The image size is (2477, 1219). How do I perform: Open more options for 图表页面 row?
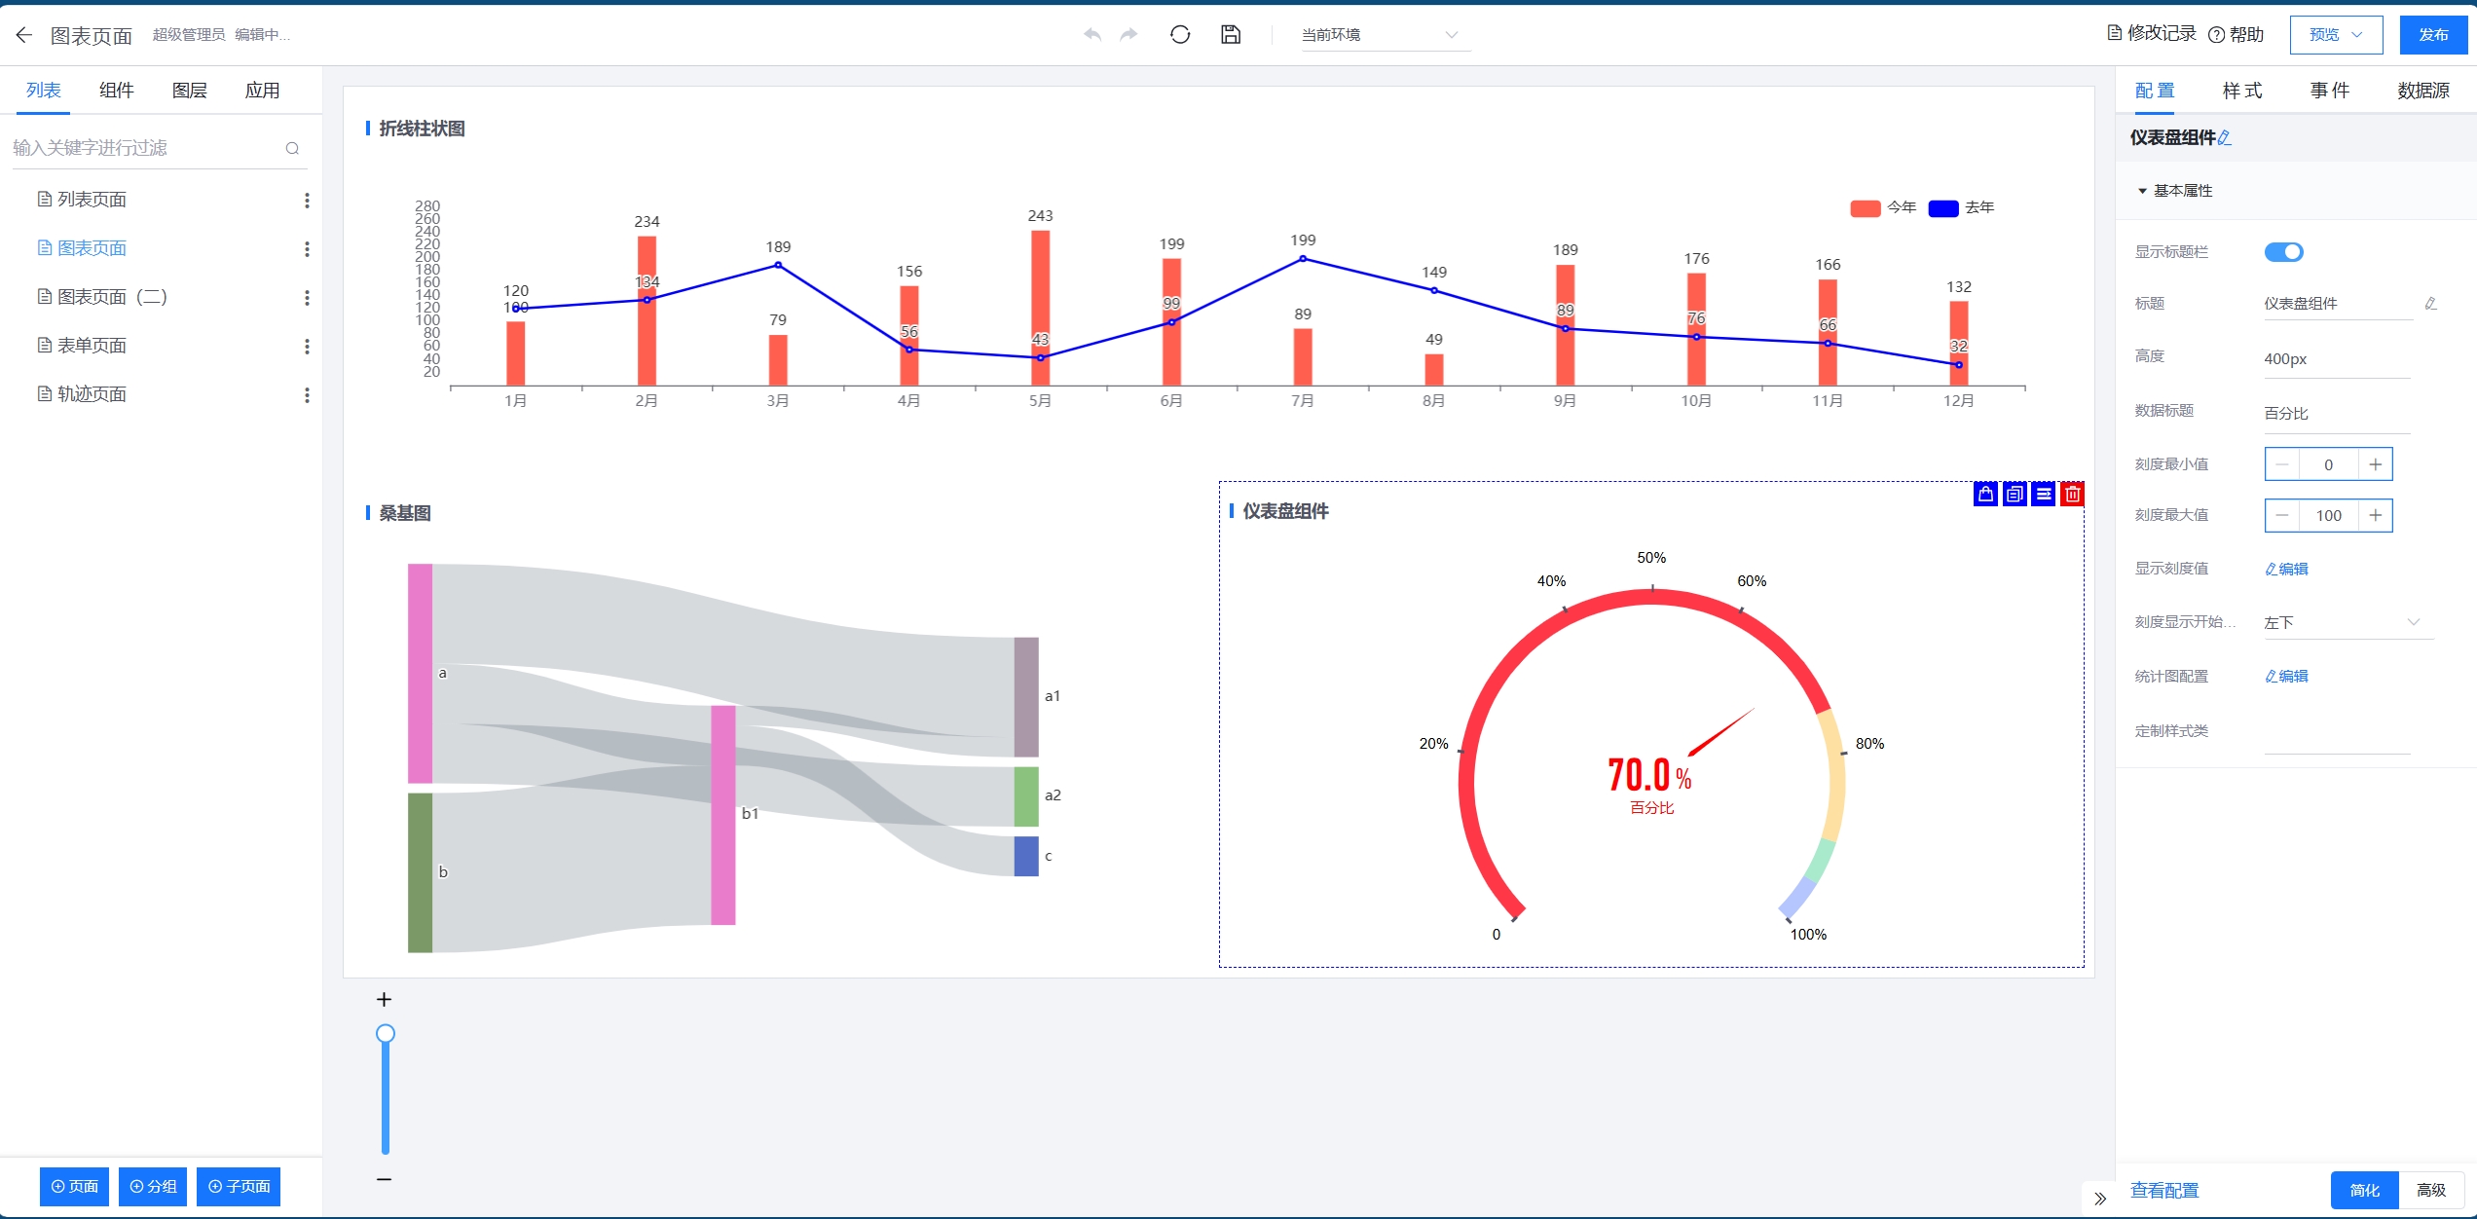pyautogui.click(x=307, y=249)
